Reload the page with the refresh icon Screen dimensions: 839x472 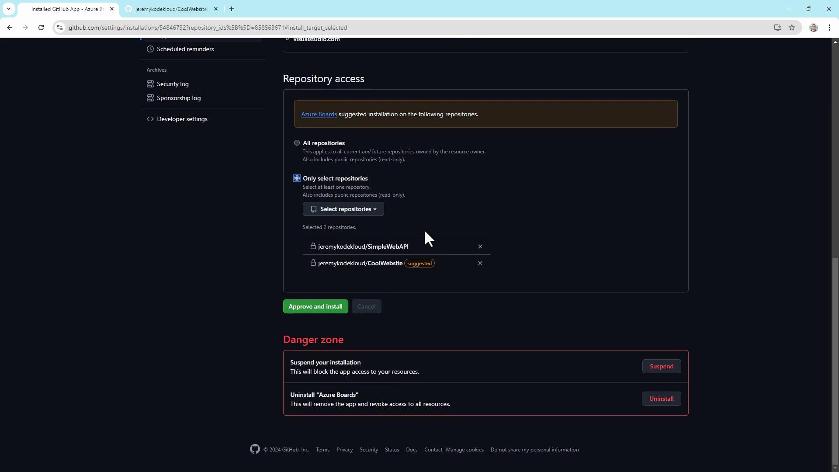point(41,28)
